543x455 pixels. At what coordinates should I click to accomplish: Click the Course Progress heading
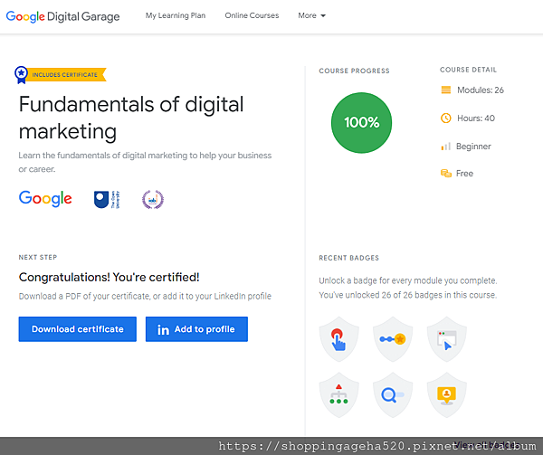[x=354, y=71]
